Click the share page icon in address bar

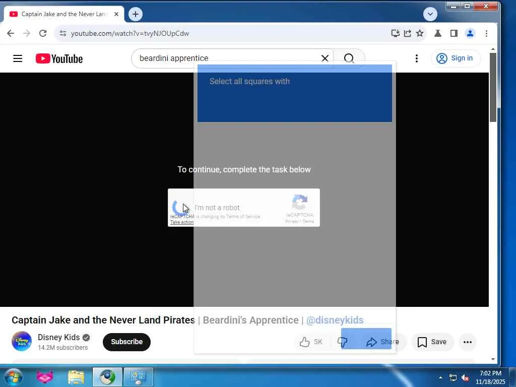click(407, 33)
